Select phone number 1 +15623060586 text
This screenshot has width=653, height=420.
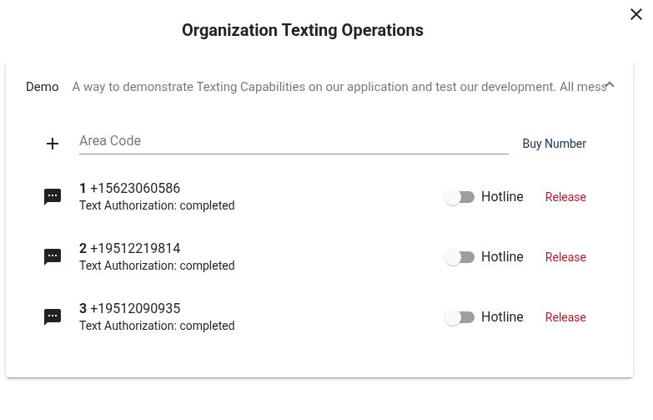point(129,188)
